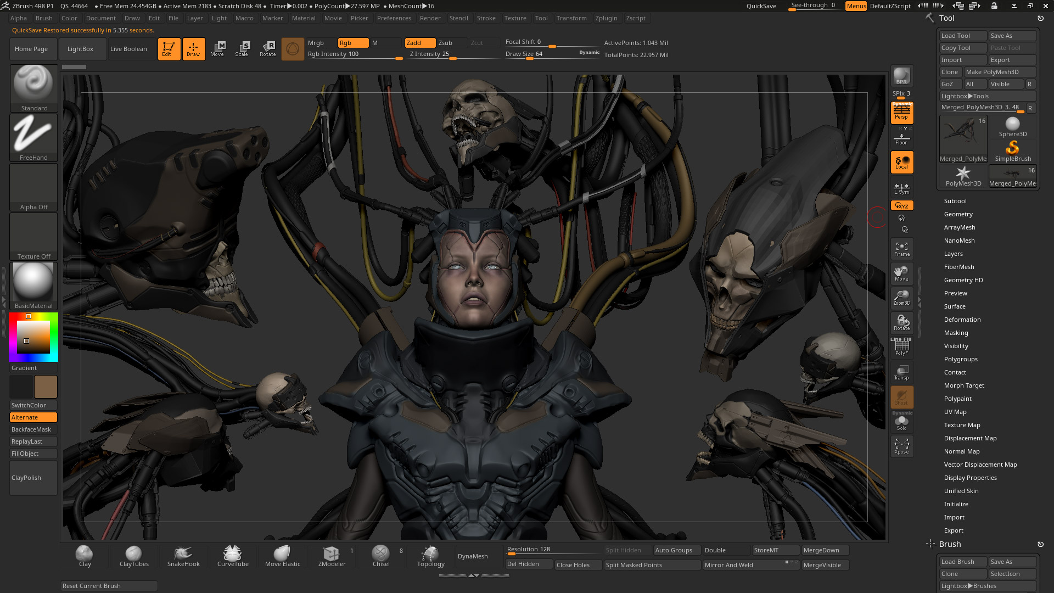
Task: Select the Move gizmo tool
Action: pyautogui.click(x=217, y=49)
